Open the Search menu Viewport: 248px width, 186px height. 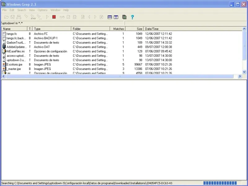coord(22,10)
